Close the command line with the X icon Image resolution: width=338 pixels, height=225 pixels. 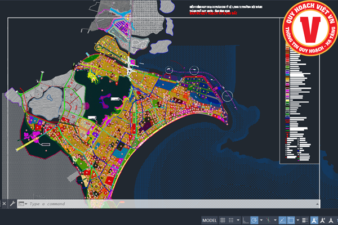pyautogui.click(x=5, y=204)
